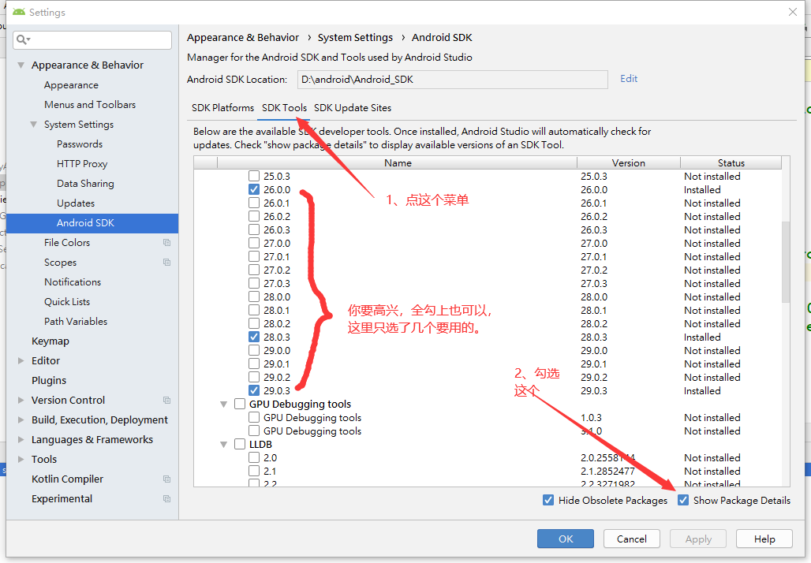Viewport: 811px width, 563px height.
Task: Open the Passwords settings page
Action: tap(79, 144)
